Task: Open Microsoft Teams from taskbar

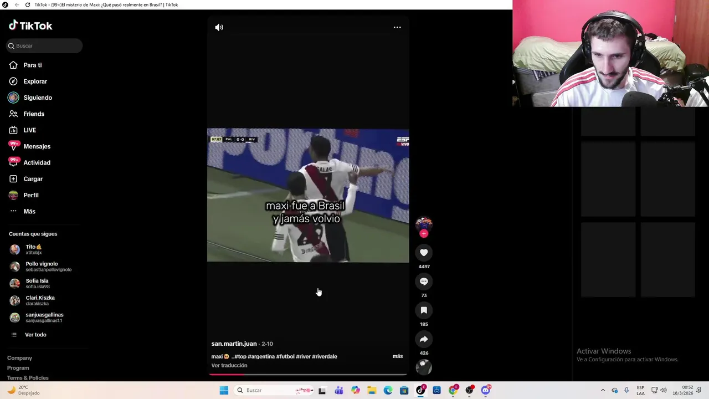Action: click(339, 390)
